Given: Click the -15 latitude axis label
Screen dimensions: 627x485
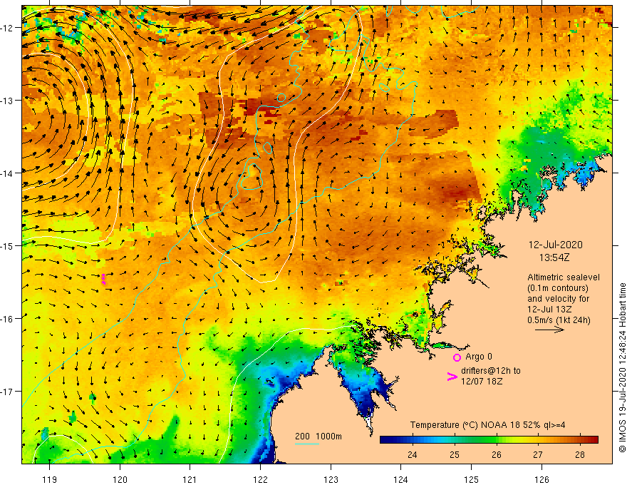Looking at the screenshot, I should 8,245.
